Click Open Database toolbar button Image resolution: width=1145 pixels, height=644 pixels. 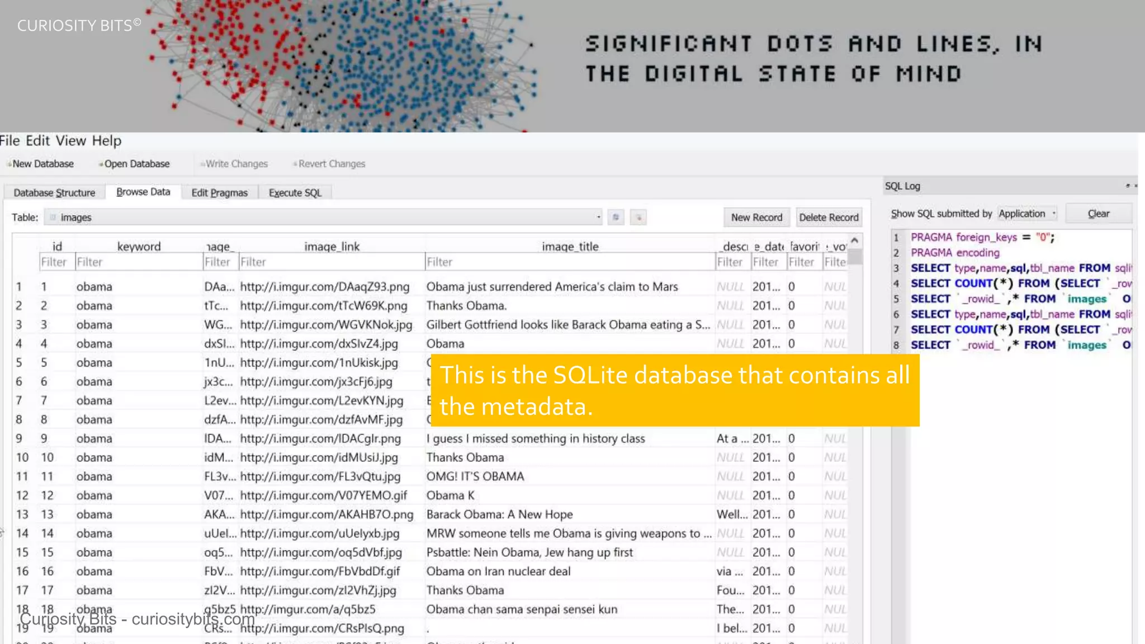pos(134,164)
